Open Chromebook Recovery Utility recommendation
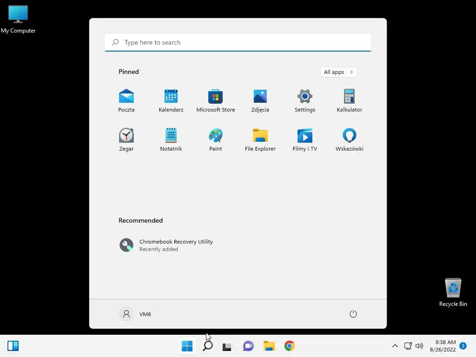 tap(166, 245)
